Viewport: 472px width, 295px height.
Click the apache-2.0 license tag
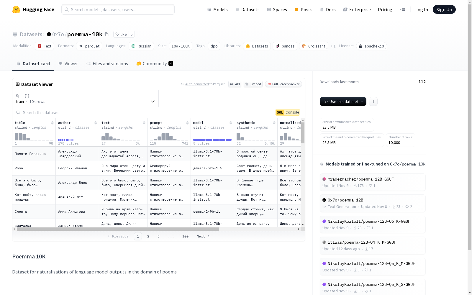pos(371,46)
